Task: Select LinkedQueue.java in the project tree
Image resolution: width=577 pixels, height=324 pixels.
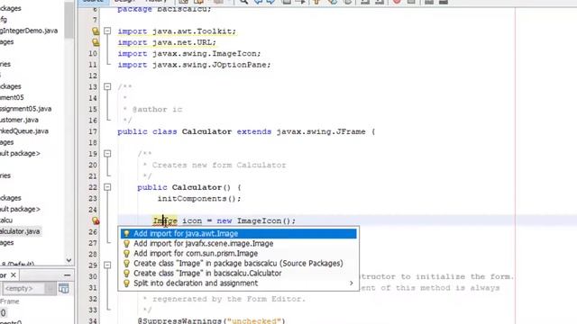Action: click(24, 131)
